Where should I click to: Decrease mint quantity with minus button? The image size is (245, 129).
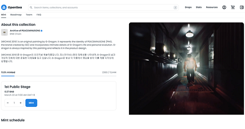(7, 103)
